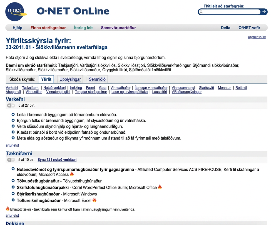The width and height of the screenshot is (271, 225).
Task: Open the Hjálp menu
Action: [x=18, y=28]
